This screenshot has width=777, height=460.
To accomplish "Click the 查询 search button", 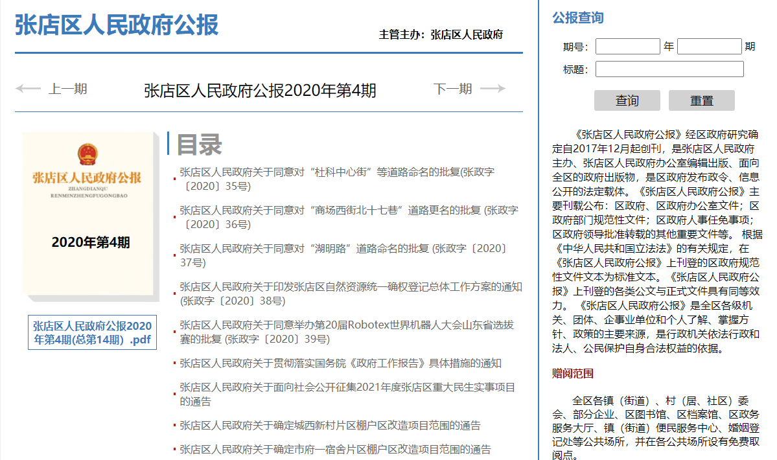I will [627, 100].
